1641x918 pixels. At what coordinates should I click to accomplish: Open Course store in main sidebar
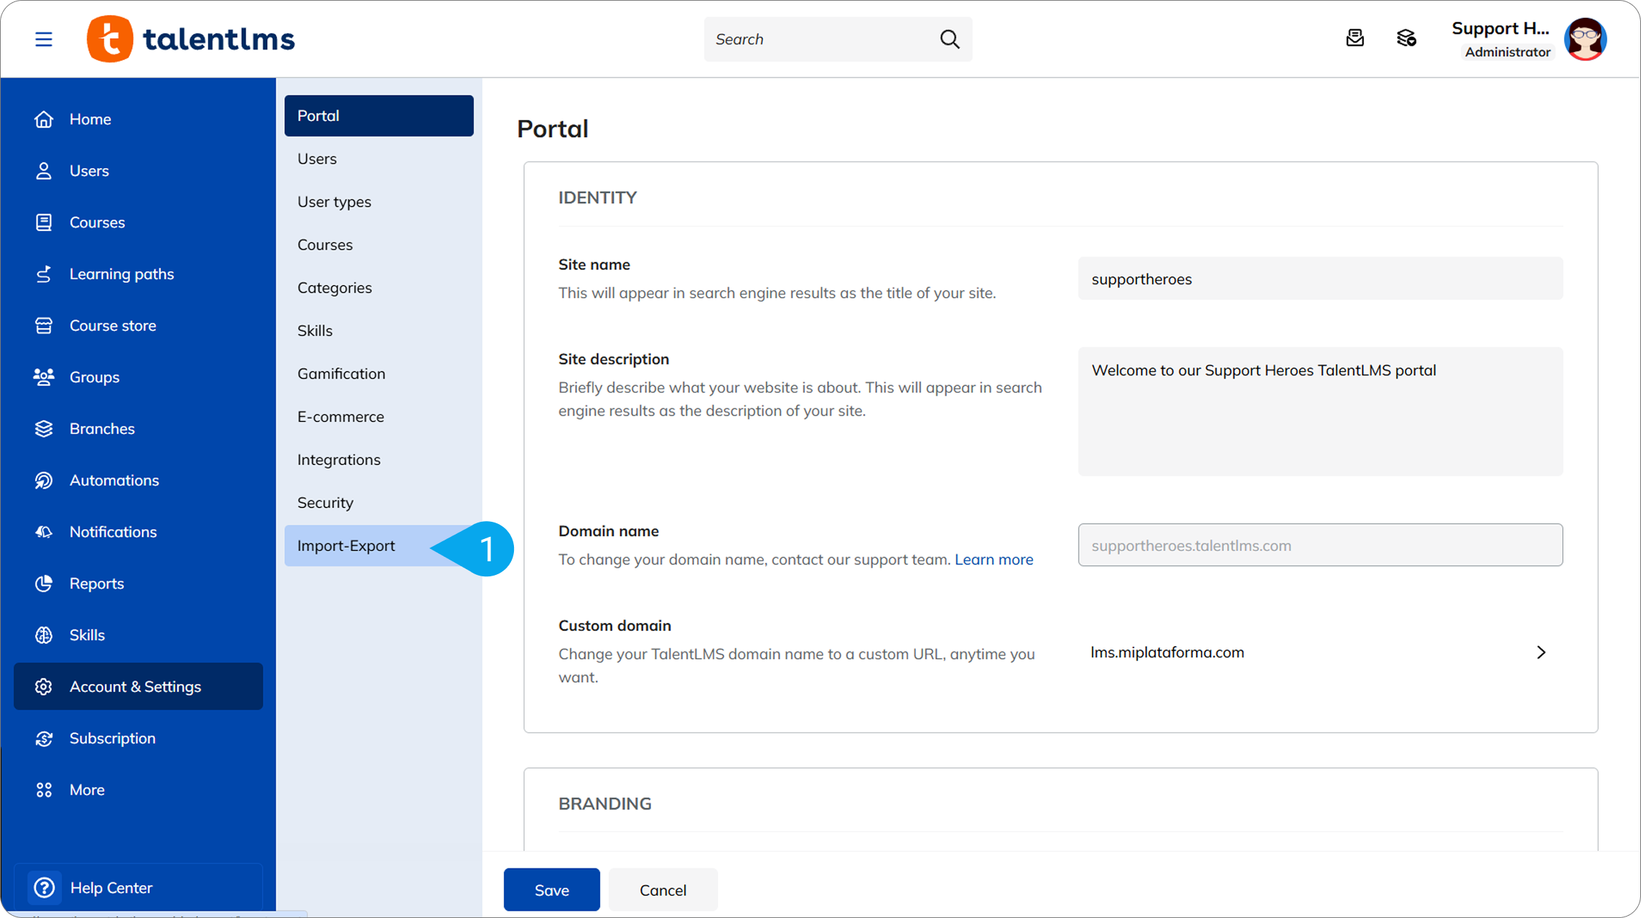(x=139, y=326)
